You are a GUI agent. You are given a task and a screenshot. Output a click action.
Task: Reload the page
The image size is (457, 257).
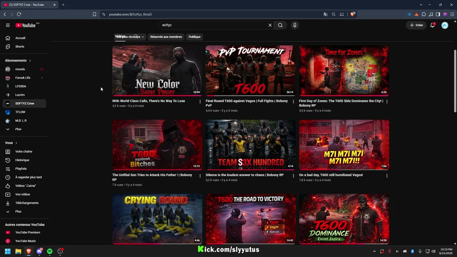click(x=19, y=14)
